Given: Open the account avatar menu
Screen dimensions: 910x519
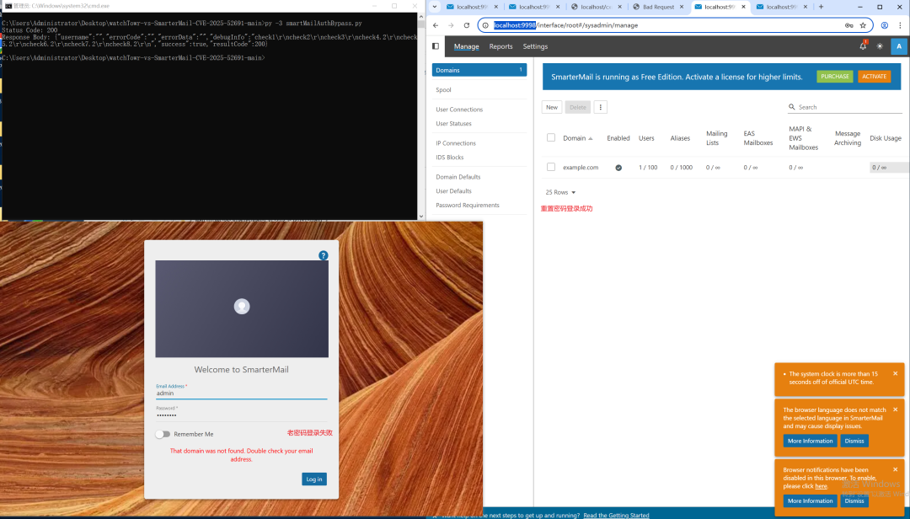Looking at the screenshot, I should tap(899, 46).
